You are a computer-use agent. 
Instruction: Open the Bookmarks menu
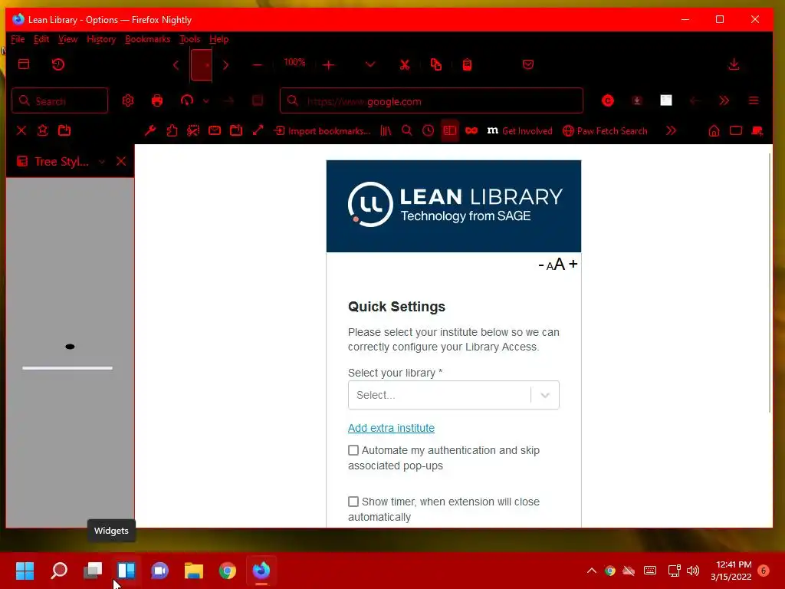click(148, 39)
